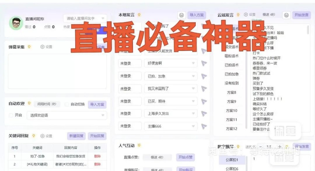Send the 上海多久发出 message with arrow icon
This screenshot has height=171, width=315.
[x=204, y=114]
